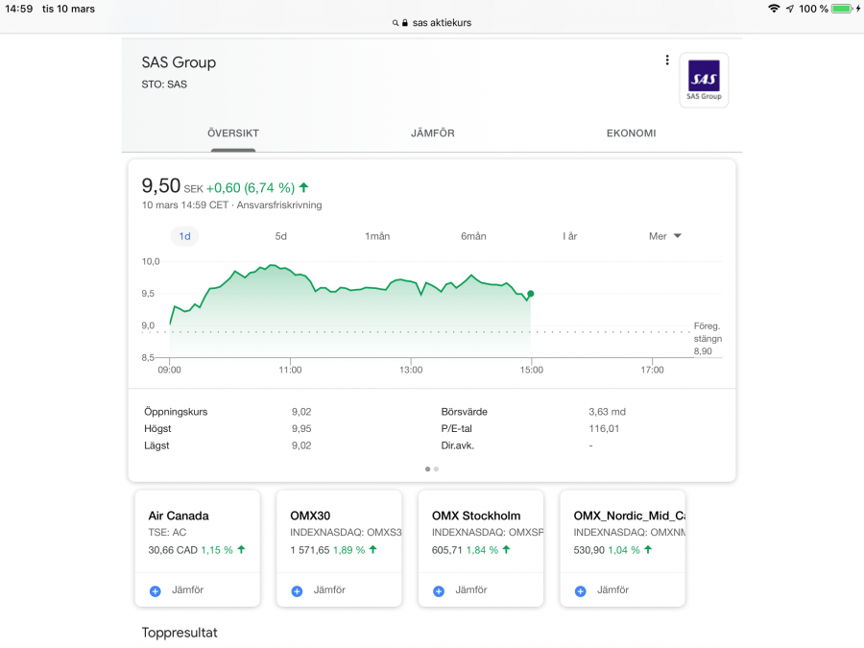The height and width of the screenshot is (648, 864).
Task: Open the three-dot more options menu
Action: [x=667, y=60]
